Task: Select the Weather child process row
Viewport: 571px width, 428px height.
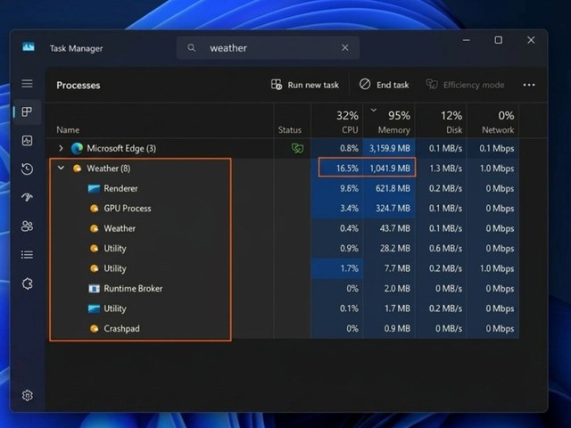Action: click(284, 228)
